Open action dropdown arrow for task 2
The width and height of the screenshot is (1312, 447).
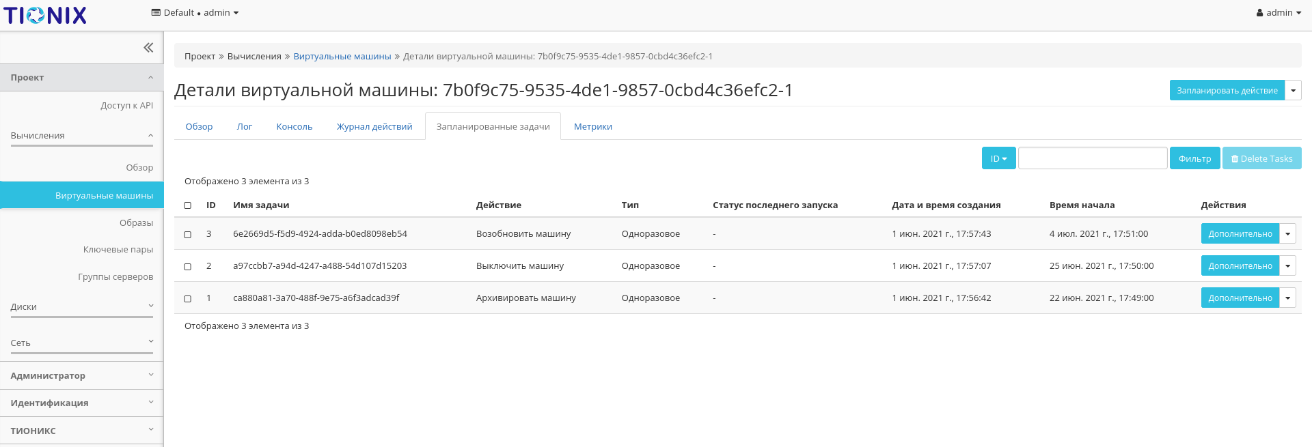tap(1287, 266)
